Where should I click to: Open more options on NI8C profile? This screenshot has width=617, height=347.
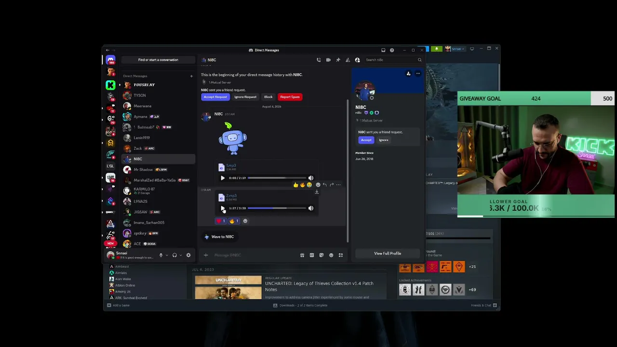[x=418, y=74]
